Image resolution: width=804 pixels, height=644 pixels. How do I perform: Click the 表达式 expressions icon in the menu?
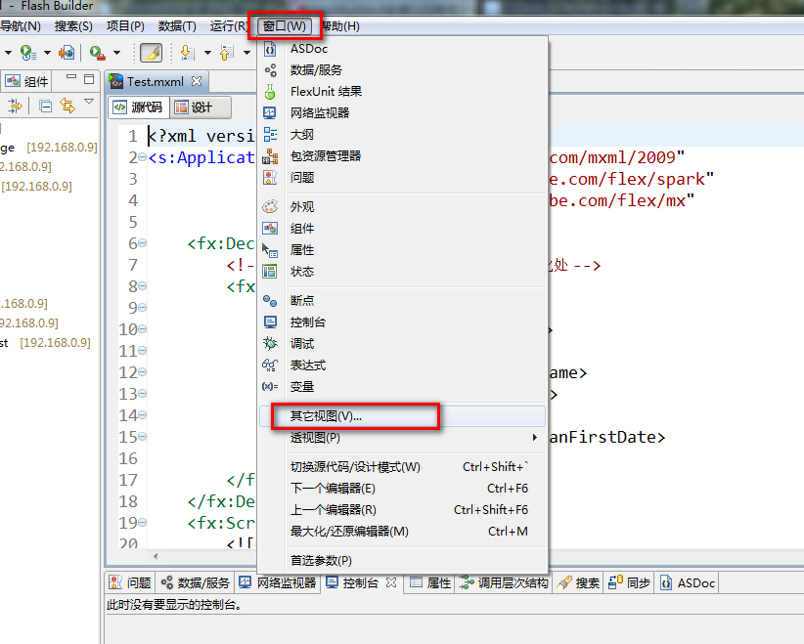(x=270, y=365)
